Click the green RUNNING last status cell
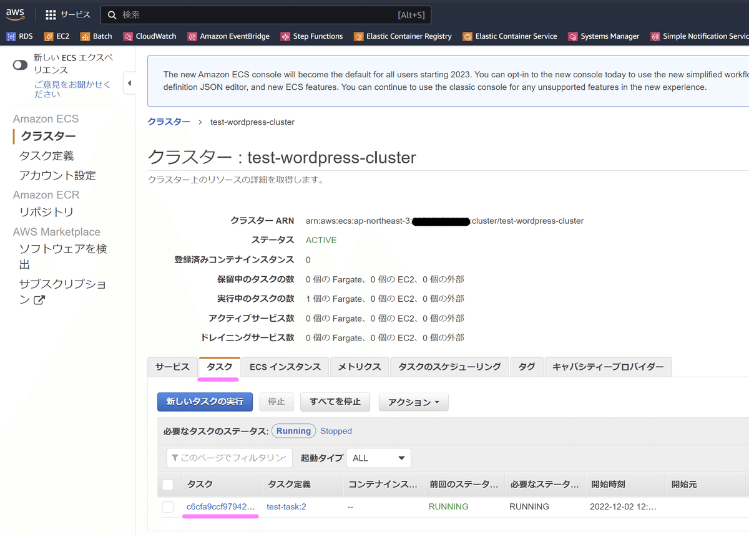 pos(448,507)
